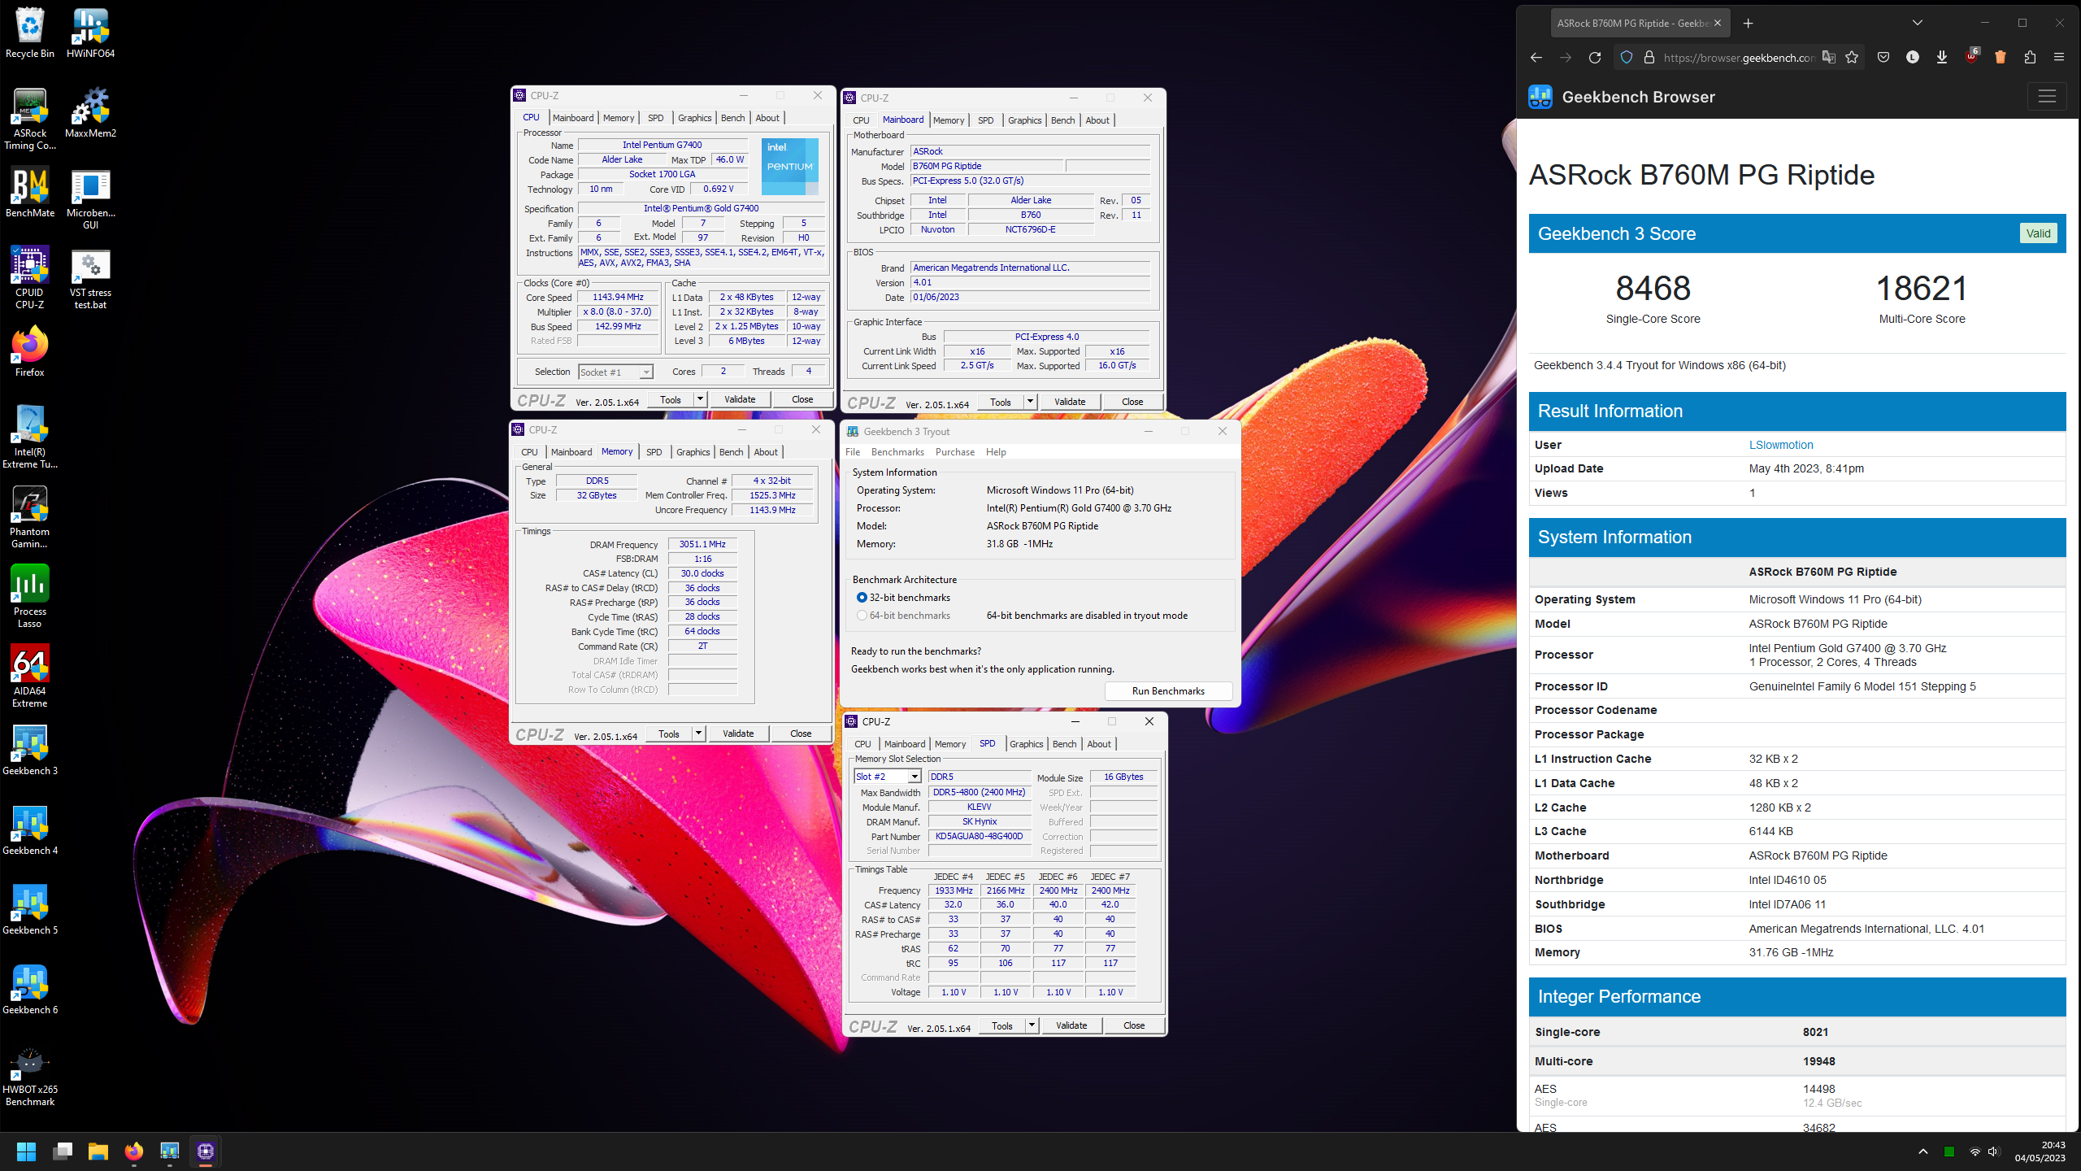Click Close button in CPU-Z Memory window

click(801, 734)
